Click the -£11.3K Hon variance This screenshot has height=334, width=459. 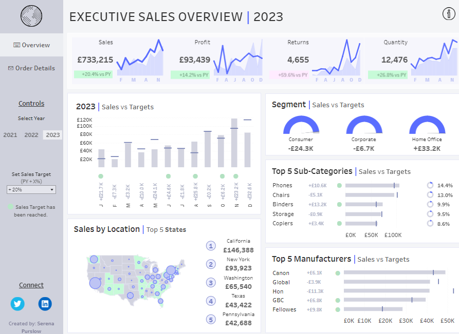316,291
